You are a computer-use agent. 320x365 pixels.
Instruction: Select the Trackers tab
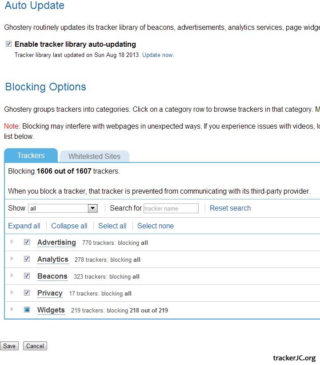tap(31, 155)
